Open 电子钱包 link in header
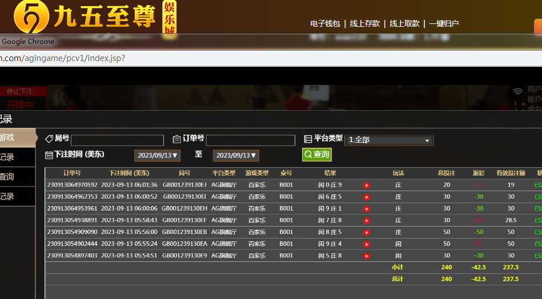The image size is (542, 299). coord(325,23)
